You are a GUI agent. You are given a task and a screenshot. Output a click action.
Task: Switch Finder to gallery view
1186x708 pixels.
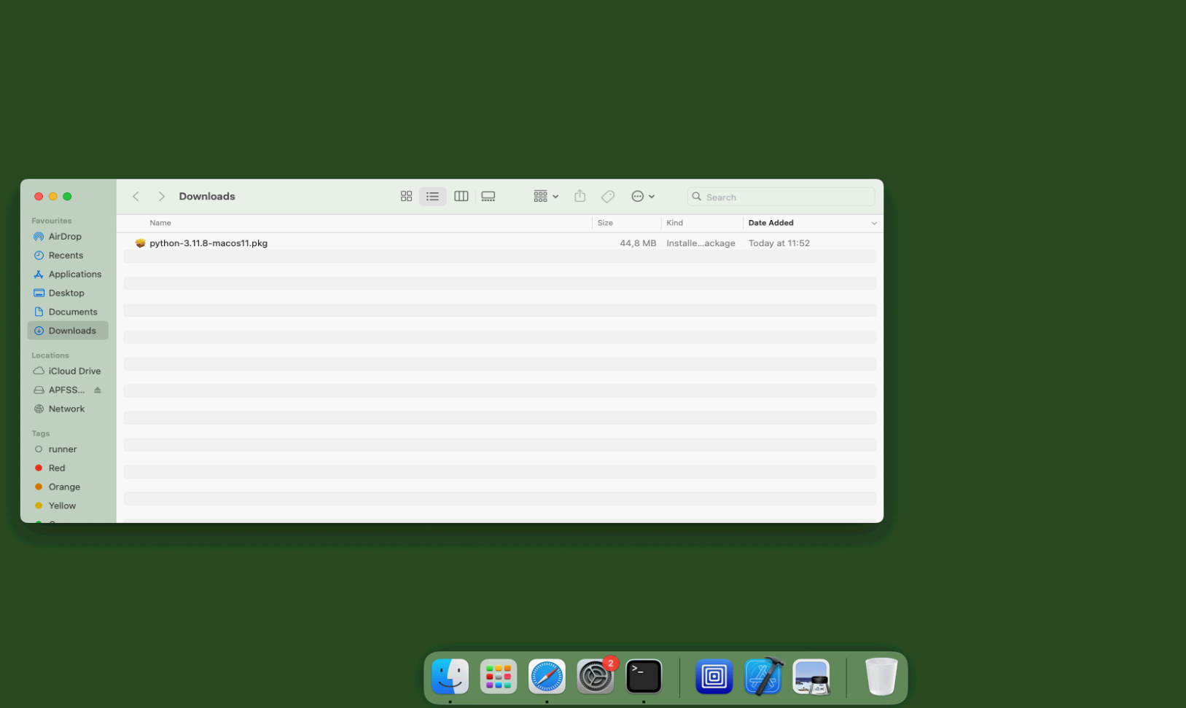click(488, 197)
